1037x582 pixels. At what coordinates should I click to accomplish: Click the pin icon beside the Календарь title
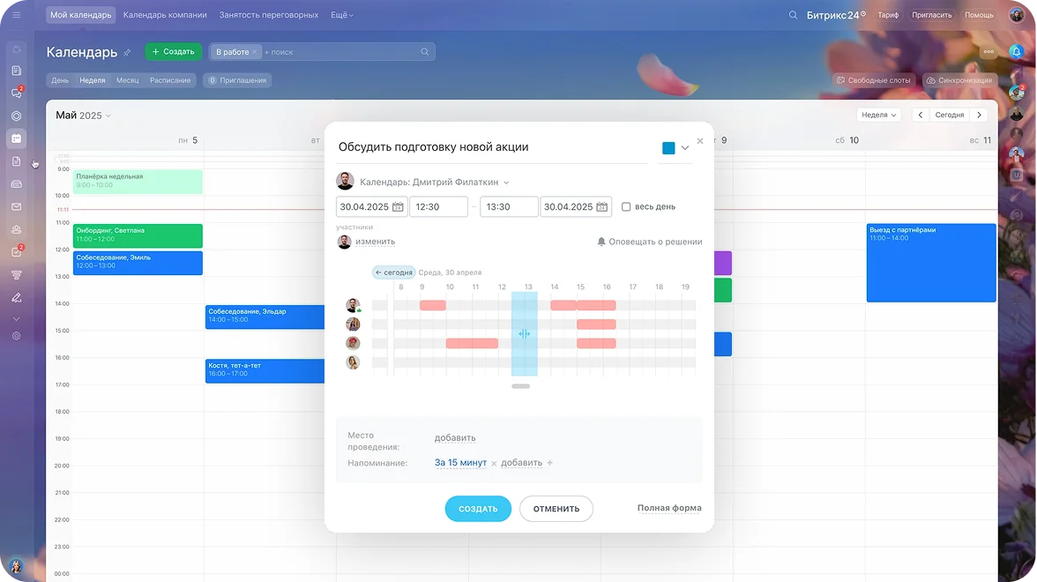pyautogui.click(x=127, y=53)
